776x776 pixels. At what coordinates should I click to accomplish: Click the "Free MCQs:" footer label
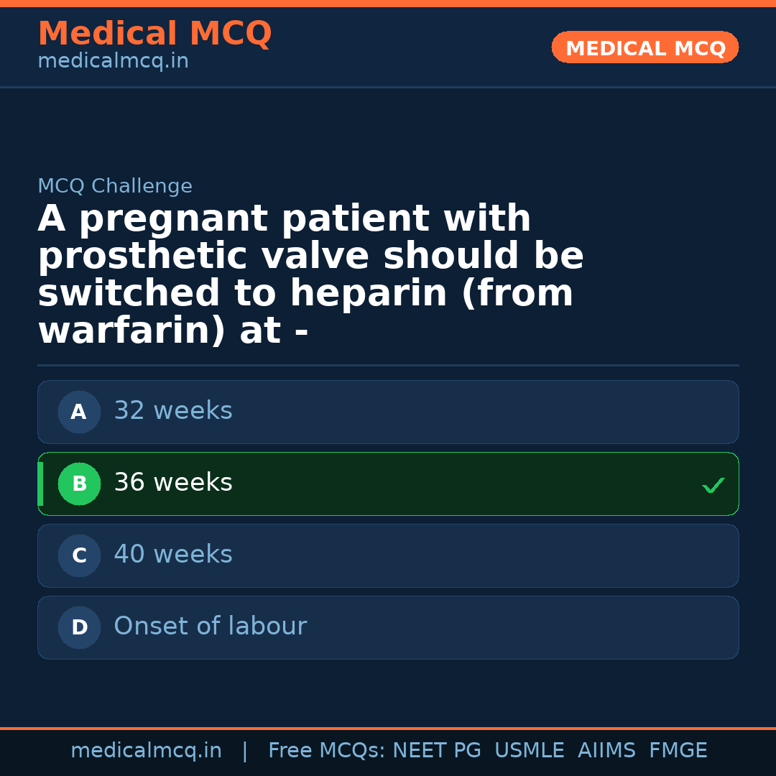(x=327, y=751)
